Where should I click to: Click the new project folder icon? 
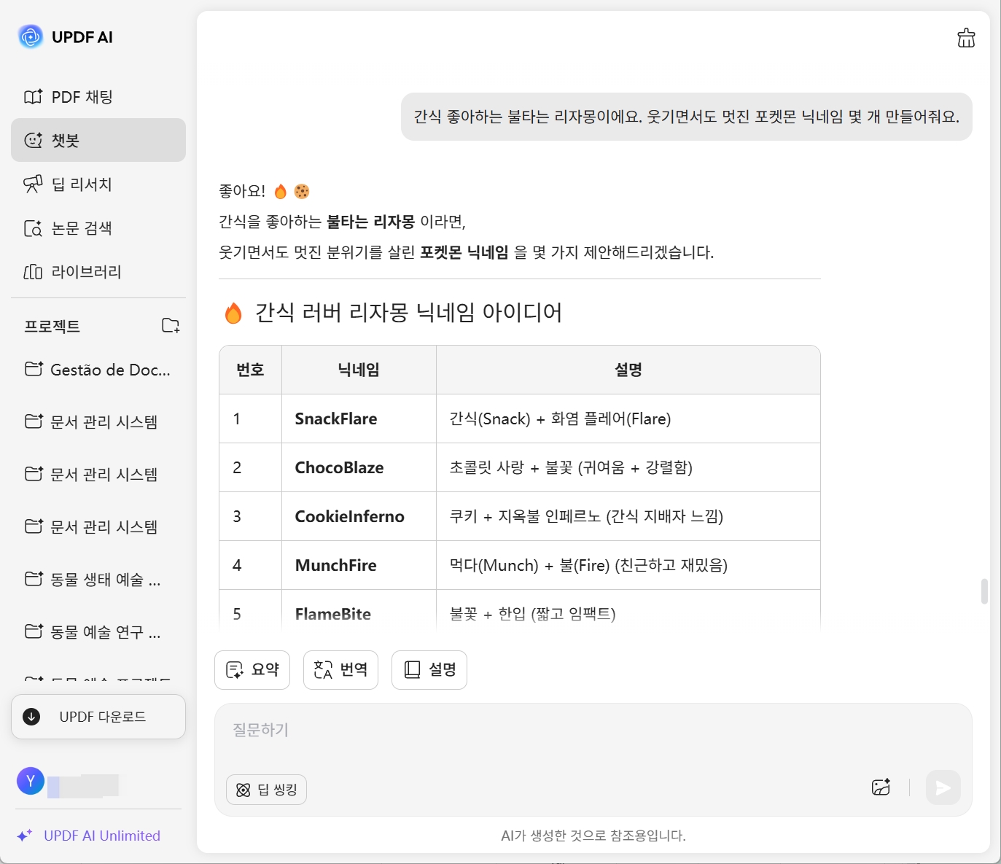(171, 326)
